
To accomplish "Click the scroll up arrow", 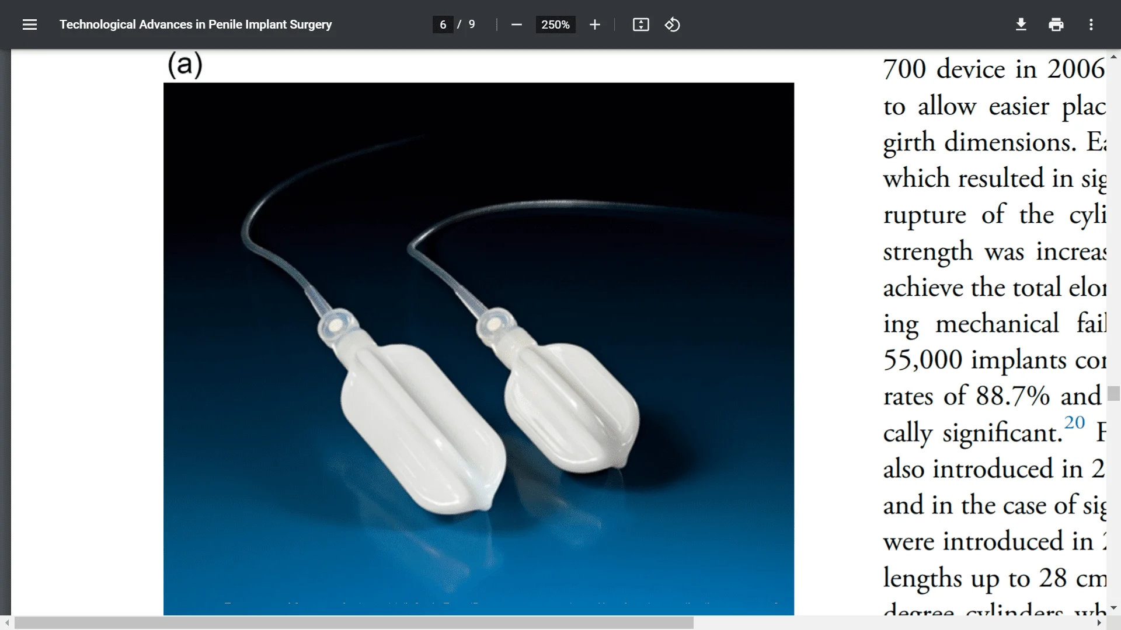I will pyautogui.click(x=1114, y=57).
